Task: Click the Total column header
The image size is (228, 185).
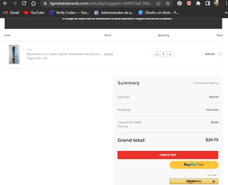Action: [x=219, y=35]
